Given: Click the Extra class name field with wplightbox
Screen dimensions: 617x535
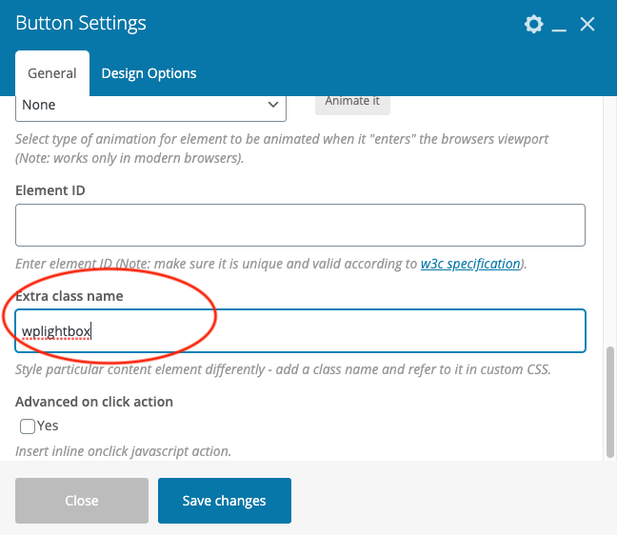Looking at the screenshot, I should (300, 331).
